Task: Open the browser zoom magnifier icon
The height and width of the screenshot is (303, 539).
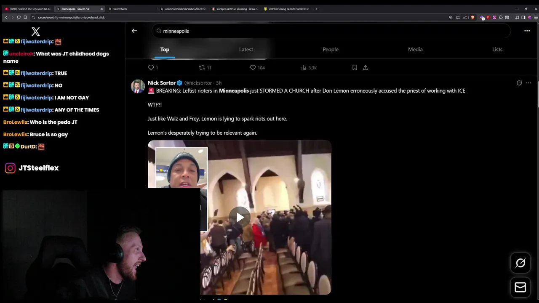Action: pos(451,17)
